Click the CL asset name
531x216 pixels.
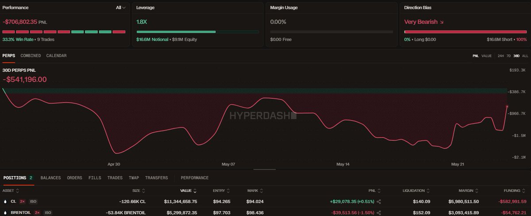pos(13,201)
